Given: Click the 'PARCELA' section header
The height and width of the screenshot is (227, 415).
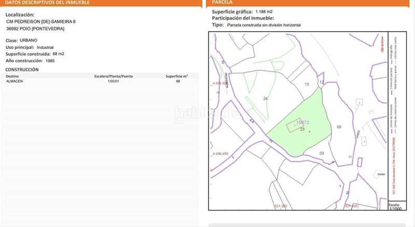Looking at the screenshot, I should pyautogui.click(x=222, y=2).
